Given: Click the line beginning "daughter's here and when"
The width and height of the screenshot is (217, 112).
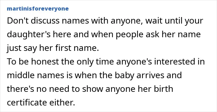Looking at the screenshot, I should 104,35.
